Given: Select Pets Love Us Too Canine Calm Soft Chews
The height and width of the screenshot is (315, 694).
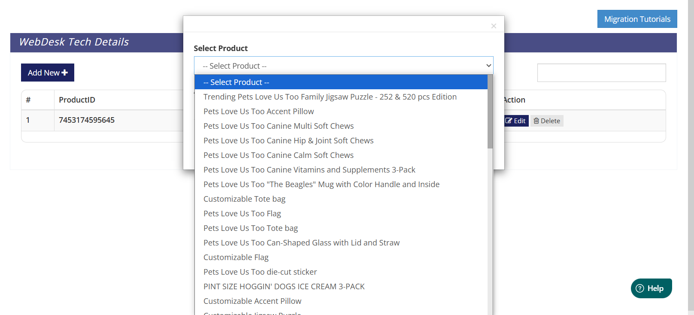Looking at the screenshot, I should tap(341, 155).
